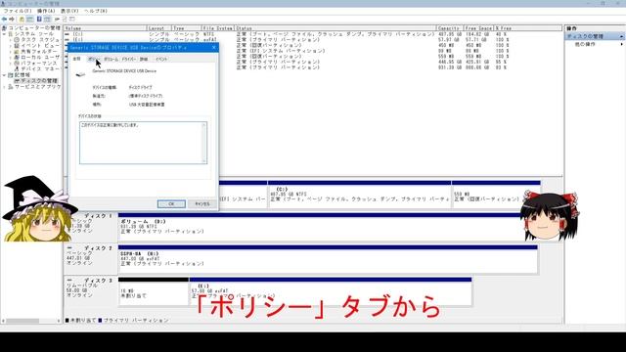The height and width of the screenshot is (352, 626).
Task: Collapse the ディスクの管理 actions section arrow
Action: (x=621, y=36)
